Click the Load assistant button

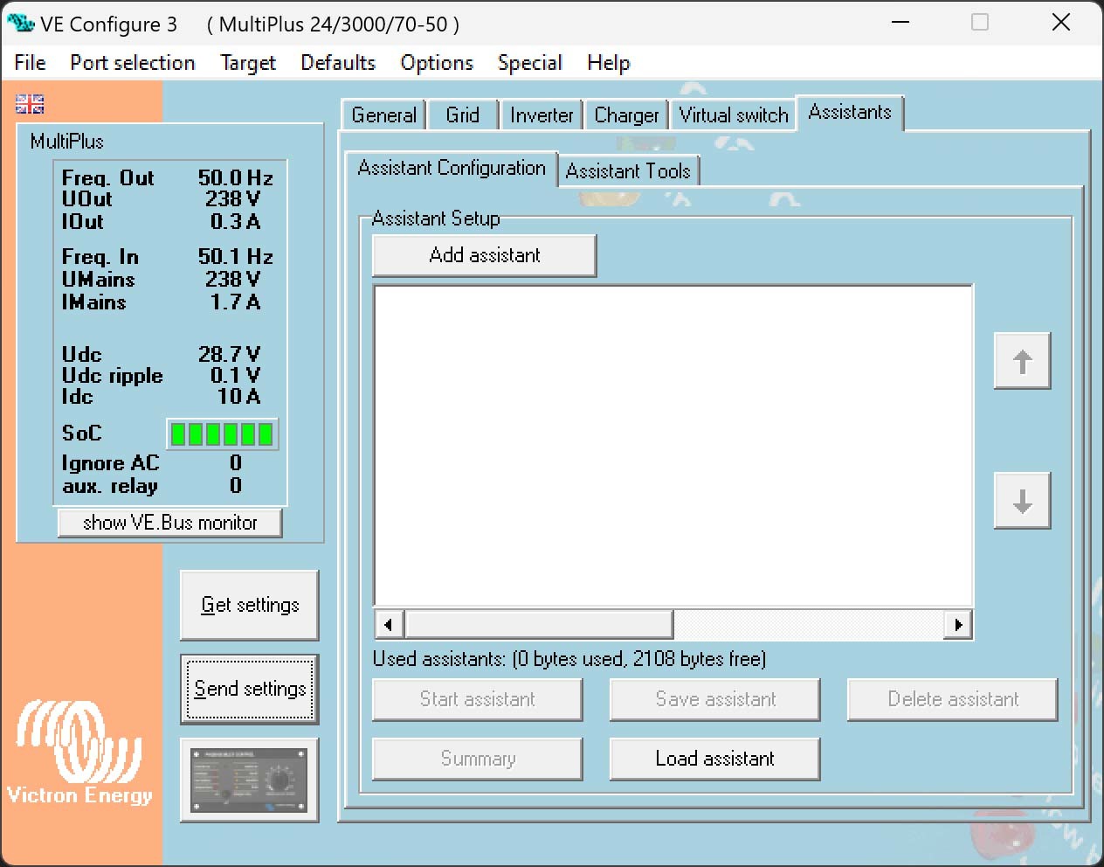click(x=714, y=759)
